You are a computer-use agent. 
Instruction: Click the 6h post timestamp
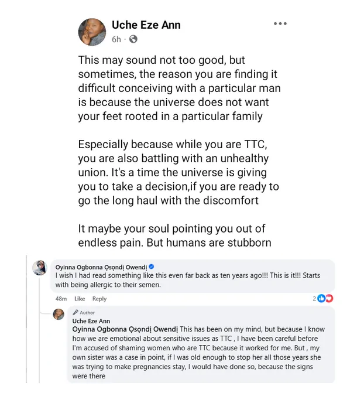pos(116,39)
